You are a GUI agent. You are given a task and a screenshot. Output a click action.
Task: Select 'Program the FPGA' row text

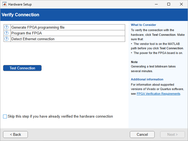click(x=26, y=33)
